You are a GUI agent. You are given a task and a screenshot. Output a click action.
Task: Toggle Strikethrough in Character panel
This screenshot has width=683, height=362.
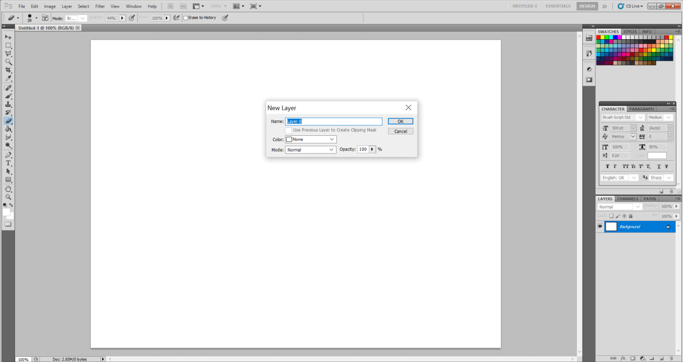point(666,166)
